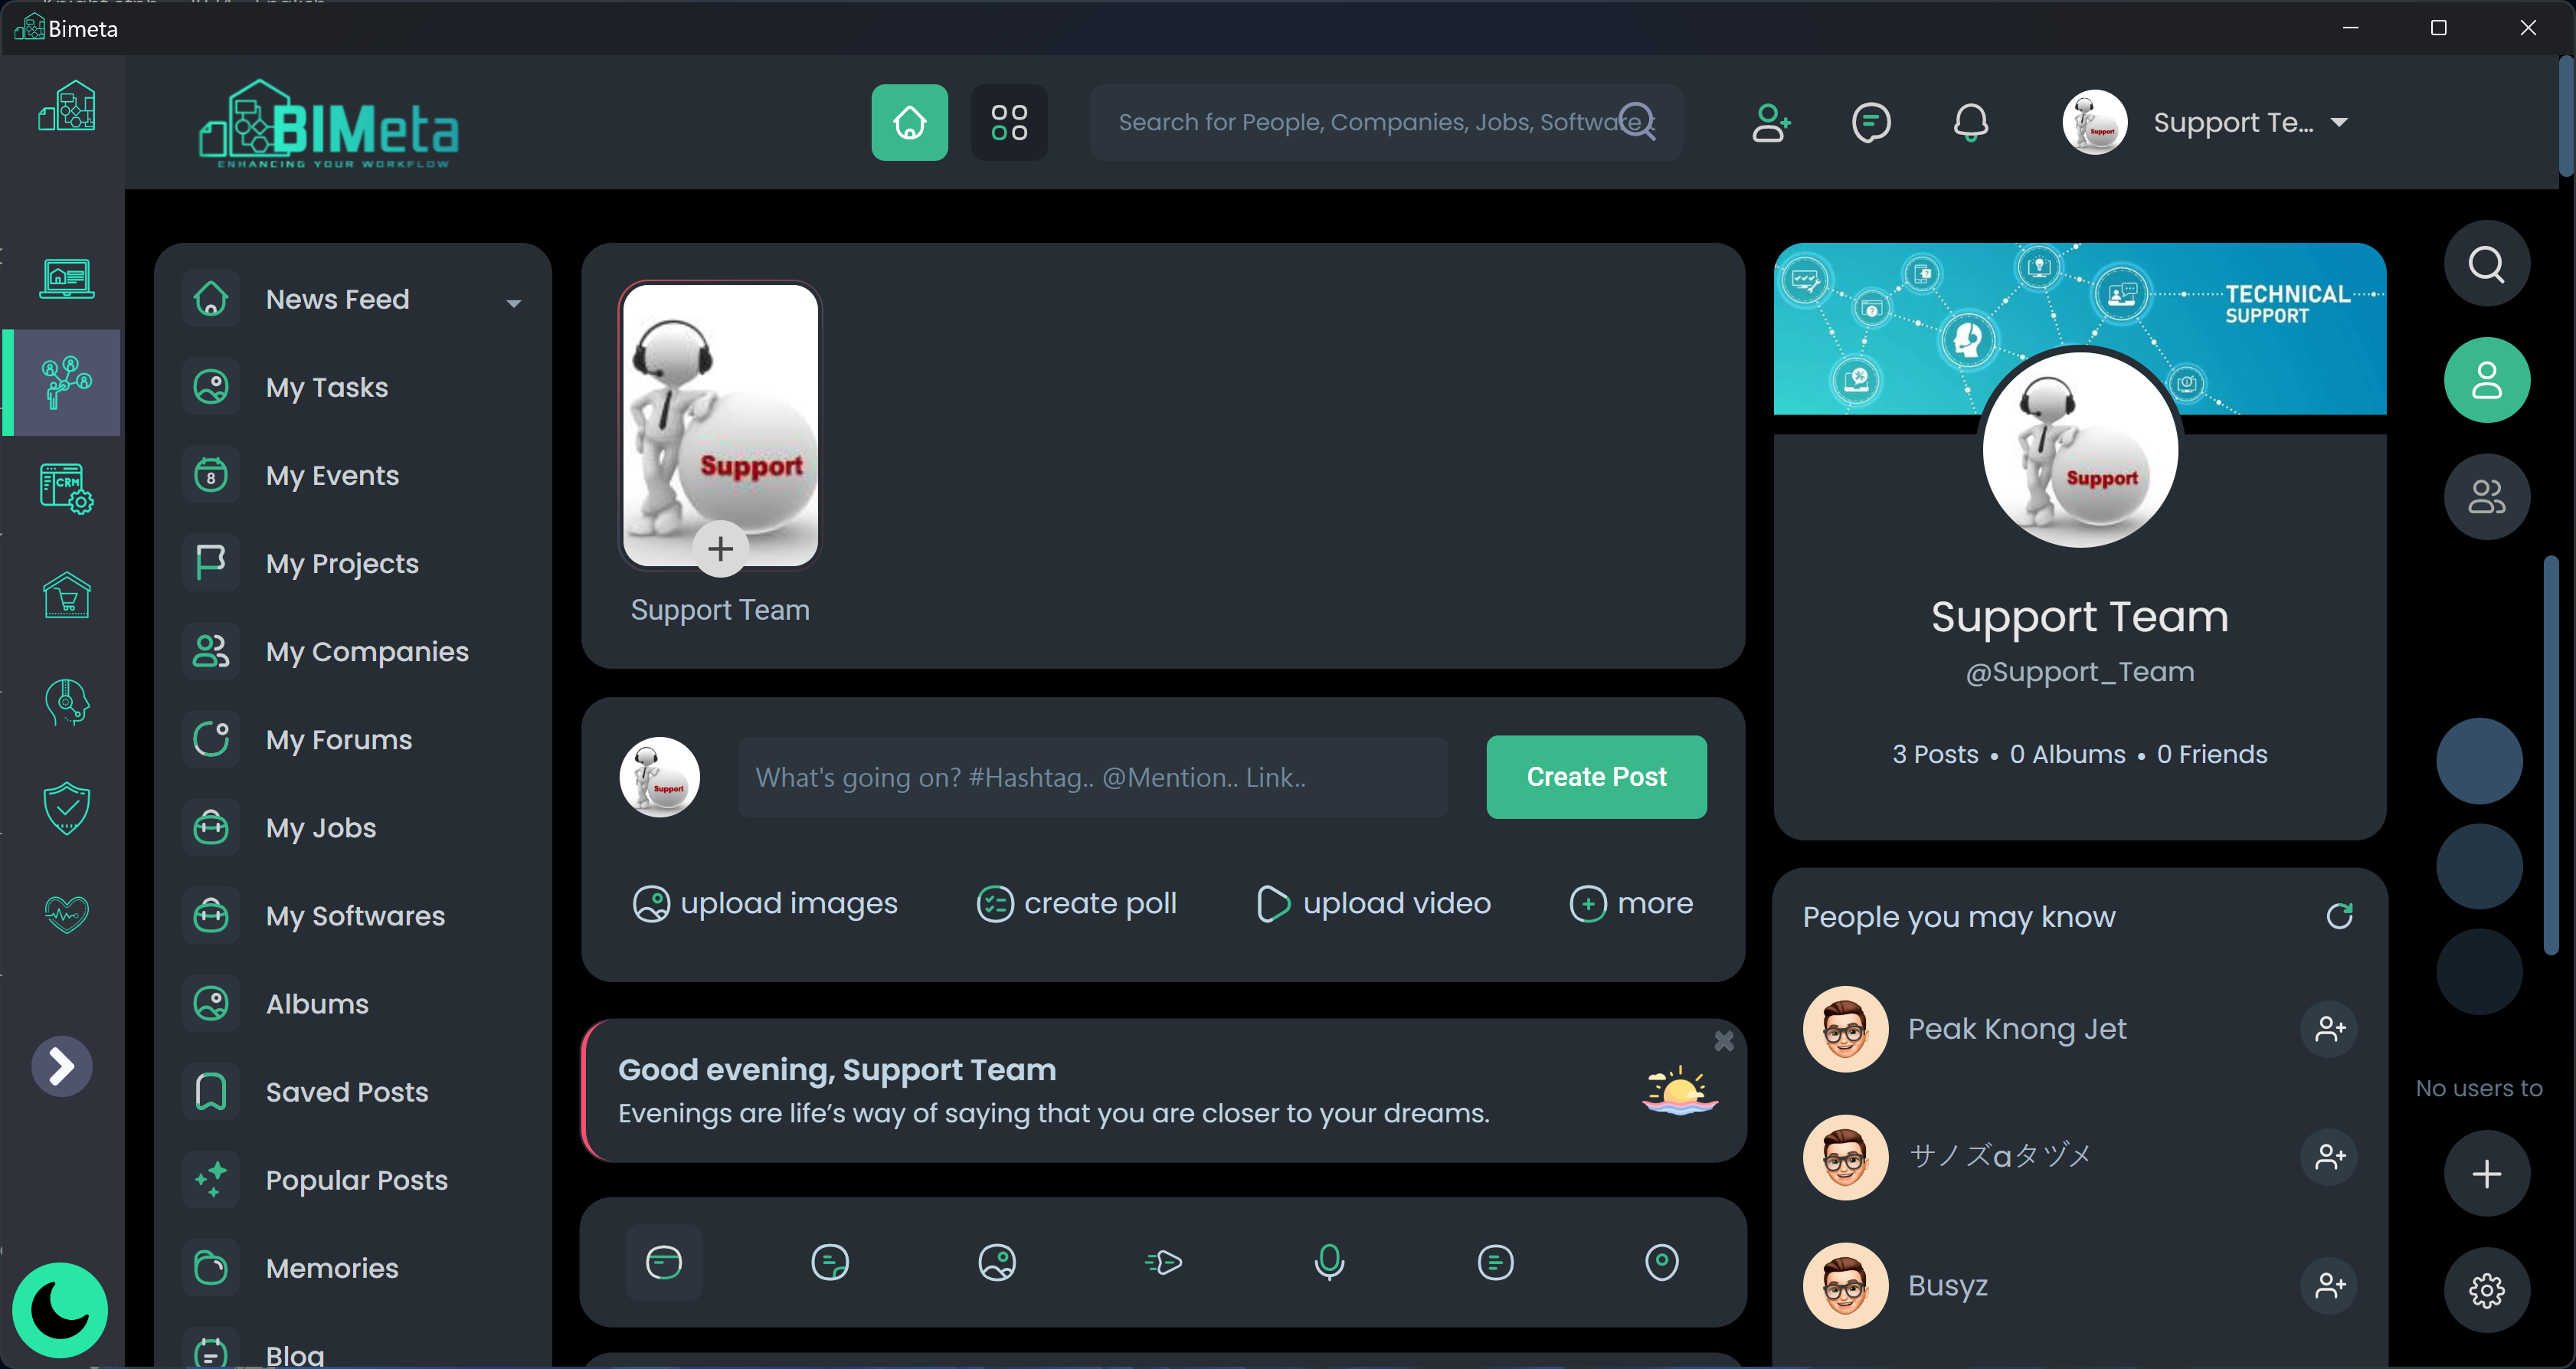This screenshot has width=2576, height=1369.
Task: Click the right sidebar vertical scrollbar
Action: (2550, 755)
